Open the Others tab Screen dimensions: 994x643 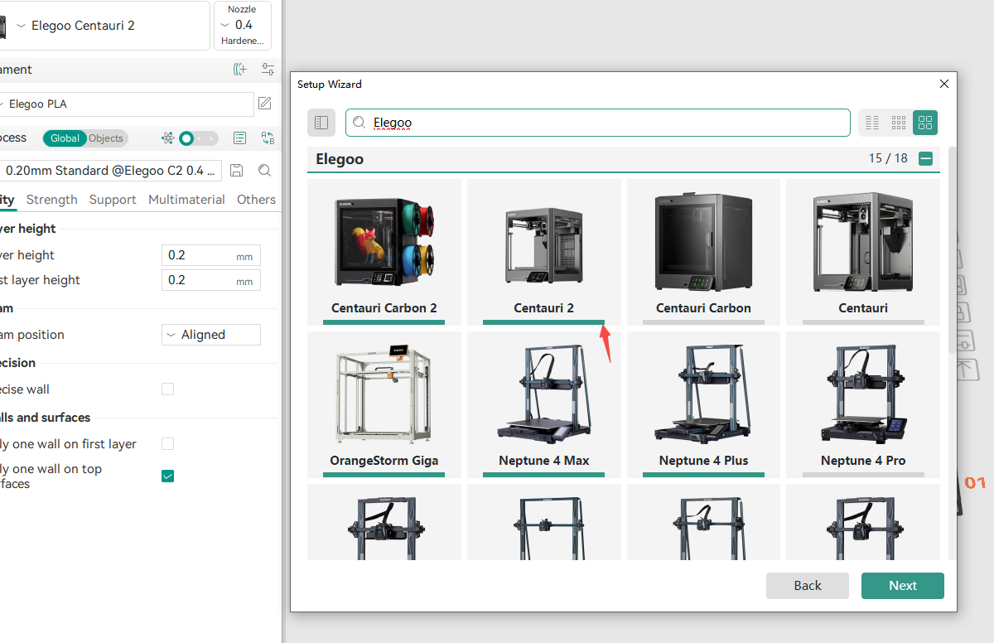point(256,200)
